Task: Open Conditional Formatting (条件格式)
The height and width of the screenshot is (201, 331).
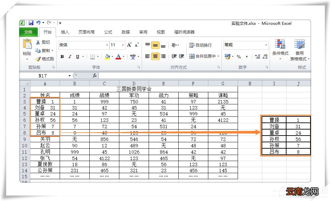Action: [x=280, y=49]
